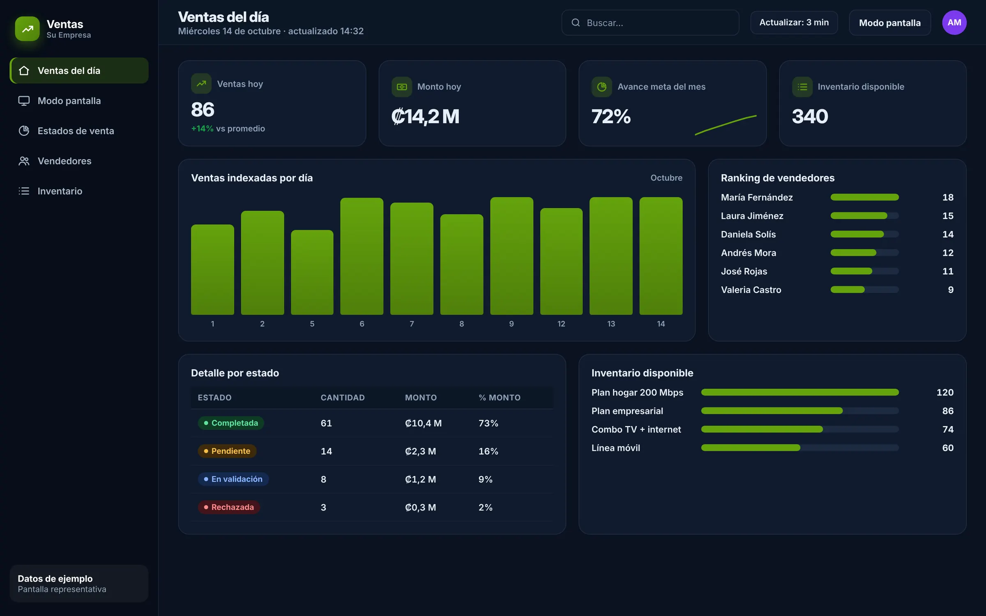Click the chart bar for day 14
986x616 pixels.
pos(661,256)
